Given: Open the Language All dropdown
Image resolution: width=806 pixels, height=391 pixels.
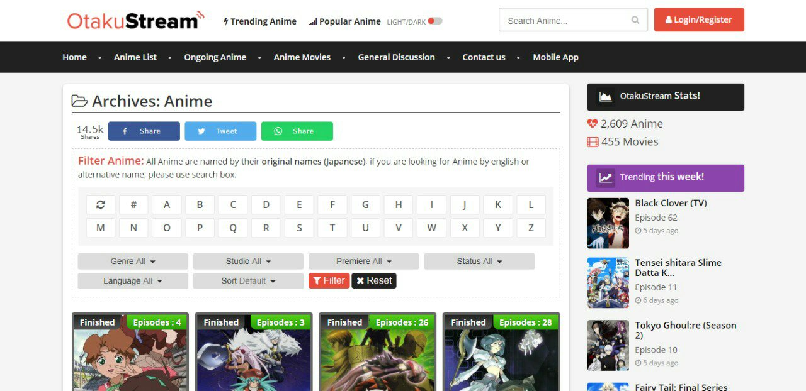Looking at the screenshot, I should point(133,281).
